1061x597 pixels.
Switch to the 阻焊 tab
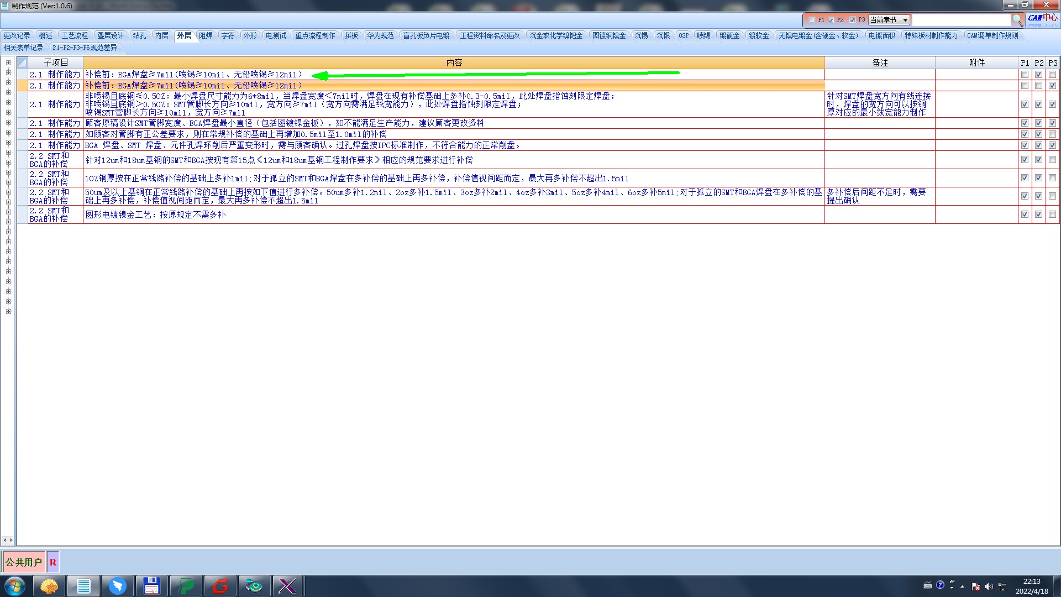pos(206,35)
